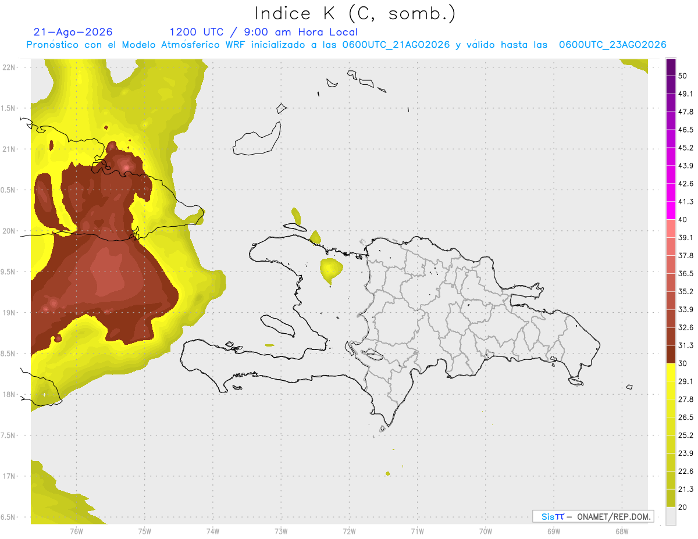Click the latitude label '22N'

pyautogui.click(x=9, y=67)
